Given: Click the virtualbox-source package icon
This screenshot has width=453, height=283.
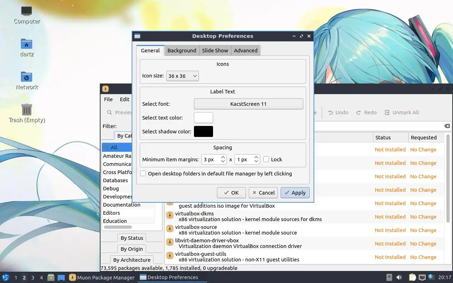Looking at the screenshot, I should click(x=170, y=229).
